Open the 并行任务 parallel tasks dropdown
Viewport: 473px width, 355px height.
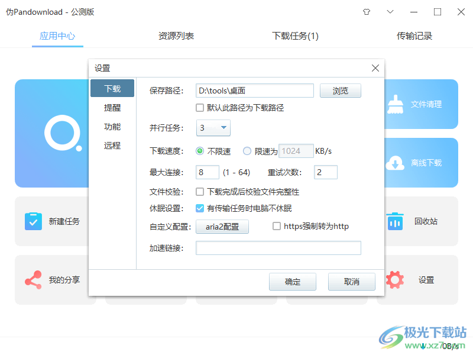pos(213,128)
